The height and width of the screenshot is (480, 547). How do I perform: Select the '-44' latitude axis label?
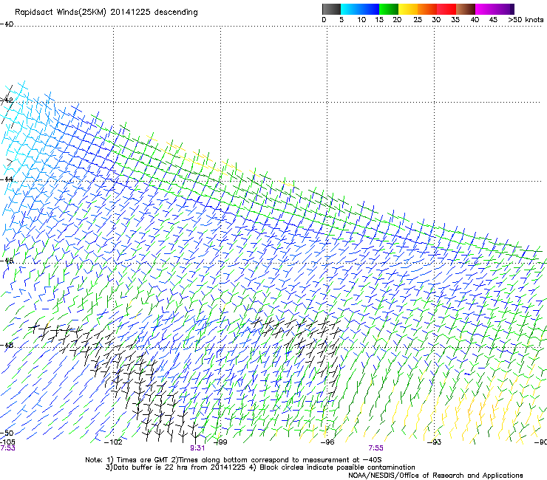[x=7, y=179]
